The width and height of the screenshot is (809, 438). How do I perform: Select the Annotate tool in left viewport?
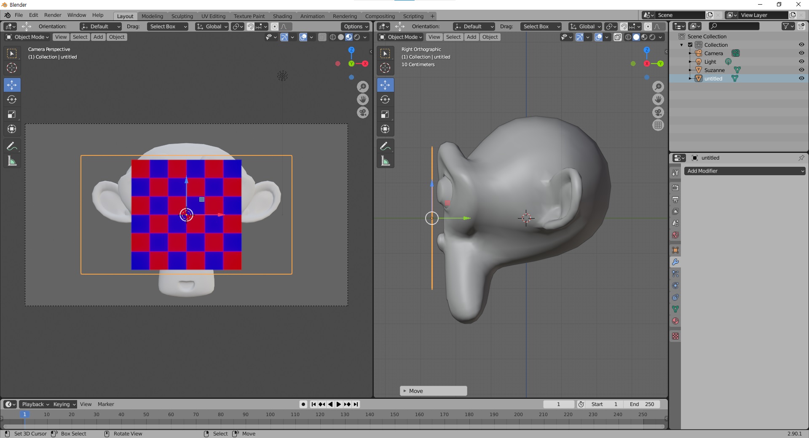[x=12, y=146]
